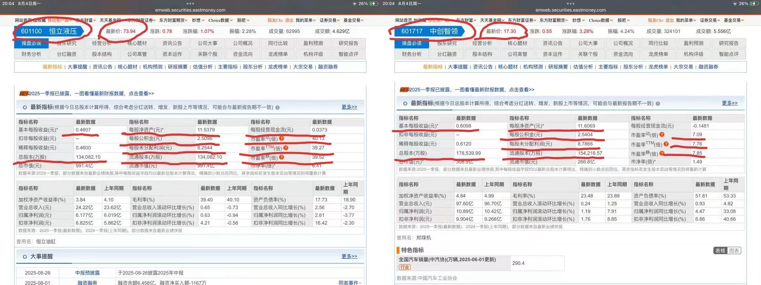Click 毛利率 value 39.40 on left page
This screenshot has height=285, width=761.
point(207,200)
